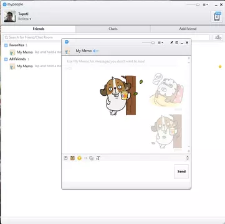
Task: Collapse the All Friends group
Action: tap(6, 59)
